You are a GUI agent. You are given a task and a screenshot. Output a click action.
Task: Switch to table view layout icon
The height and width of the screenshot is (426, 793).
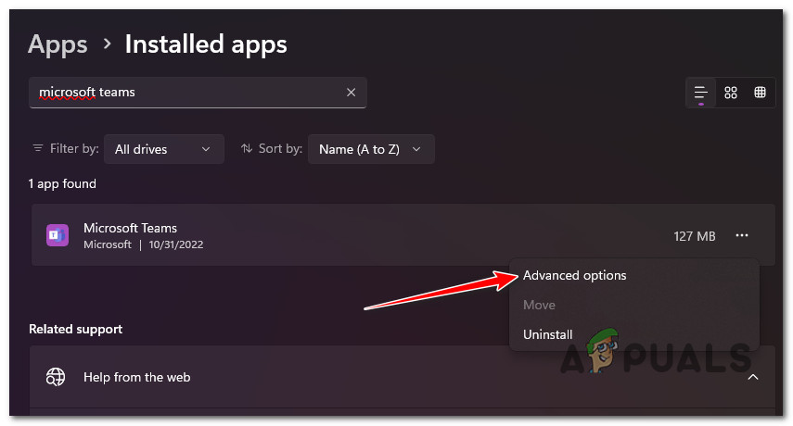point(760,93)
